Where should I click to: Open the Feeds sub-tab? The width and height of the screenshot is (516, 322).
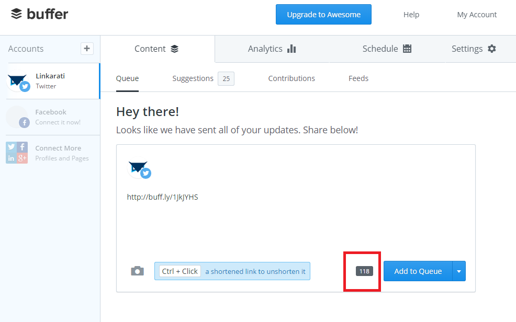pyautogui.click(x=358, y=78)
